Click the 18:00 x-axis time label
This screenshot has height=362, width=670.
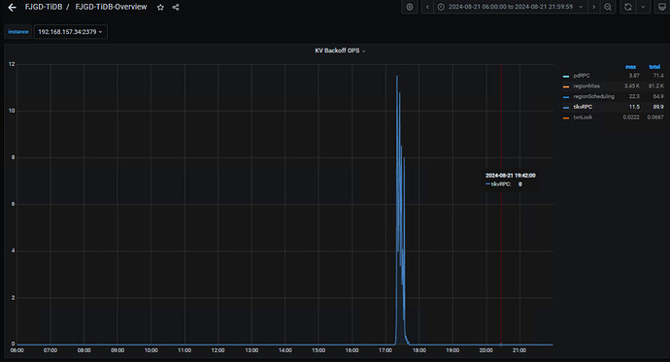click(x=419, y=350)
